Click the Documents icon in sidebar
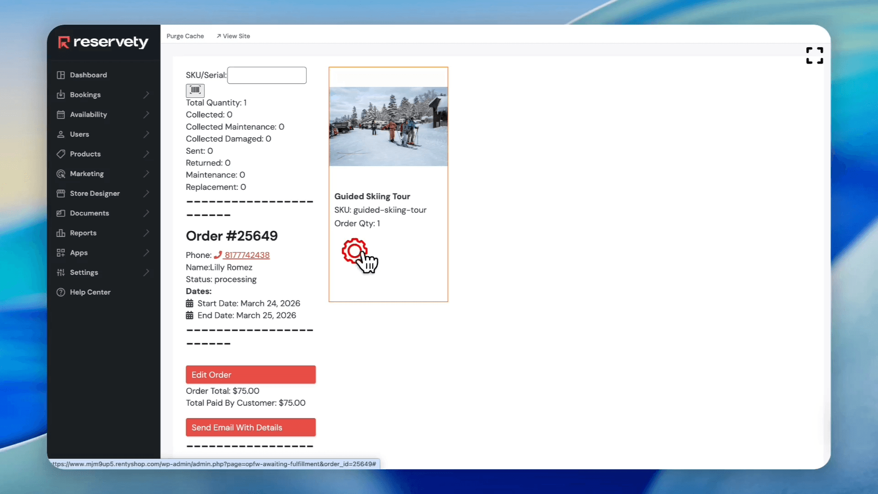The width and height of the screenshot is (878, 494). tap(61, 213)
